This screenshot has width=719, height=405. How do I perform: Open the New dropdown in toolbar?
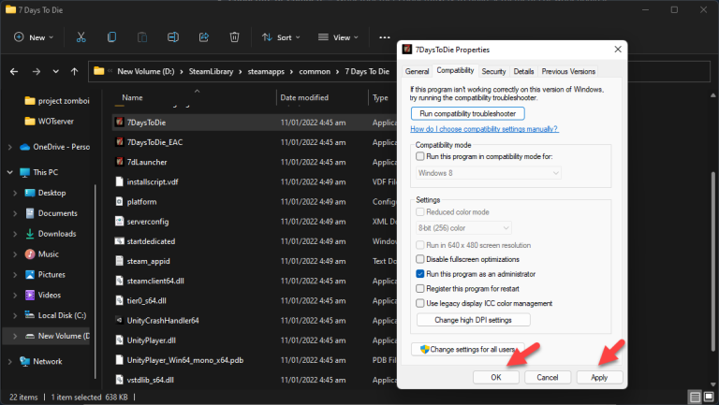(34, 37)
